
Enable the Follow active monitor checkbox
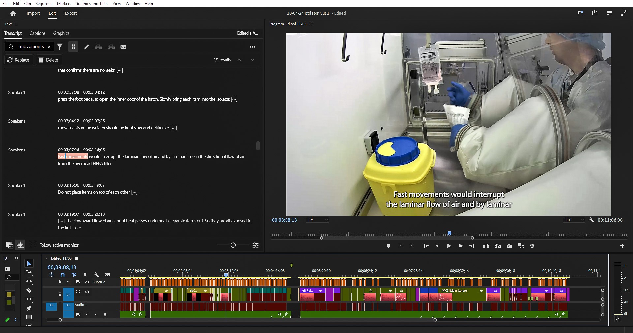(33, 245)
